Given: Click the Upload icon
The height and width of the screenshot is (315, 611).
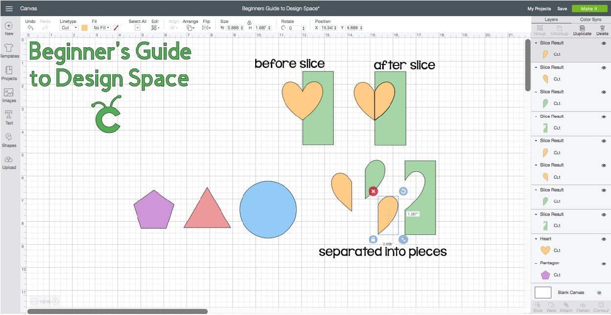Looking at the screenshot, I should [9, 160].
